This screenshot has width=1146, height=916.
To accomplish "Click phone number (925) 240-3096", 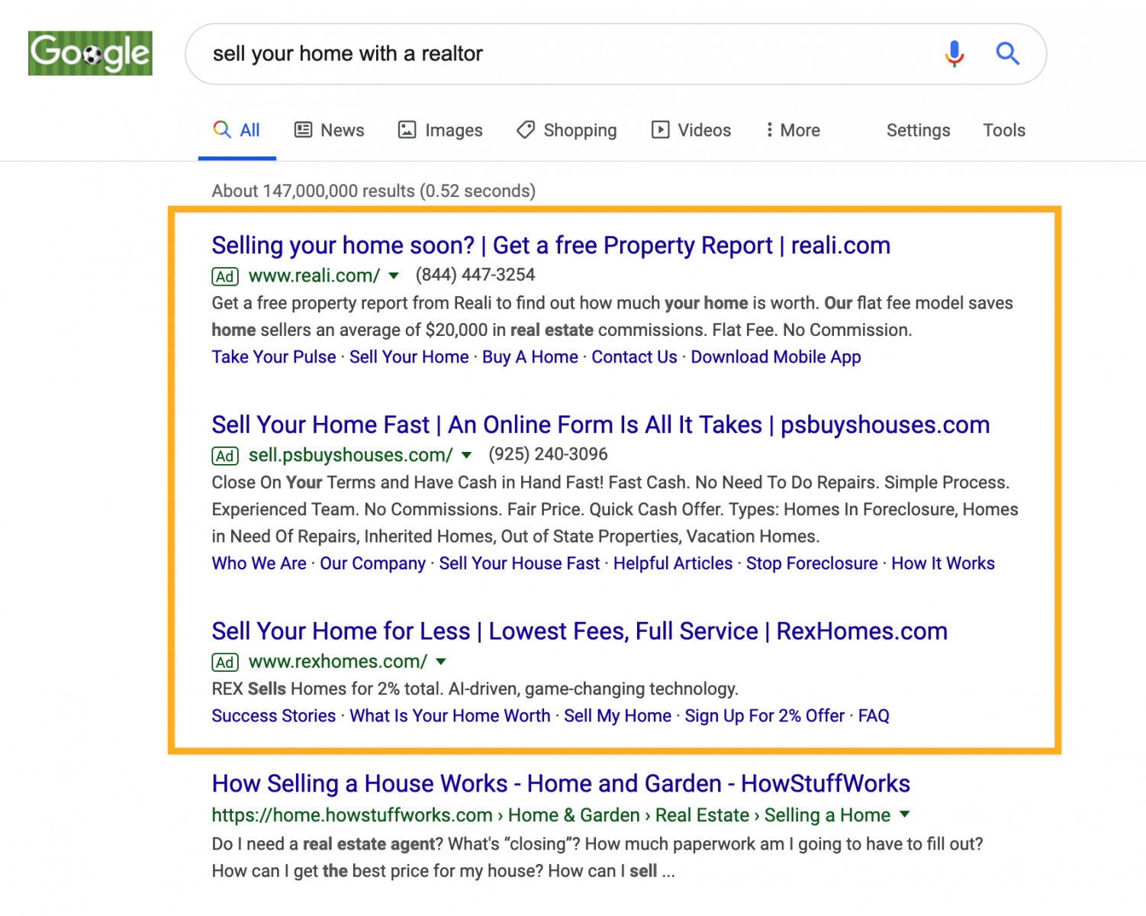I will point(548,454).
